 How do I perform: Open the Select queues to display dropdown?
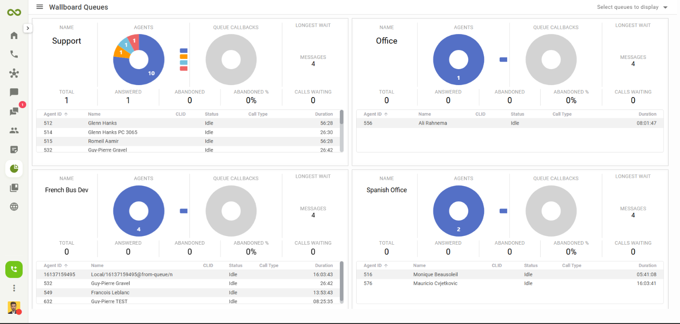click(632, 7)
